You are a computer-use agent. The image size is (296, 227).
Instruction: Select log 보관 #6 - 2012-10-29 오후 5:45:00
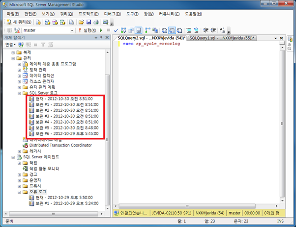(67, 134)
